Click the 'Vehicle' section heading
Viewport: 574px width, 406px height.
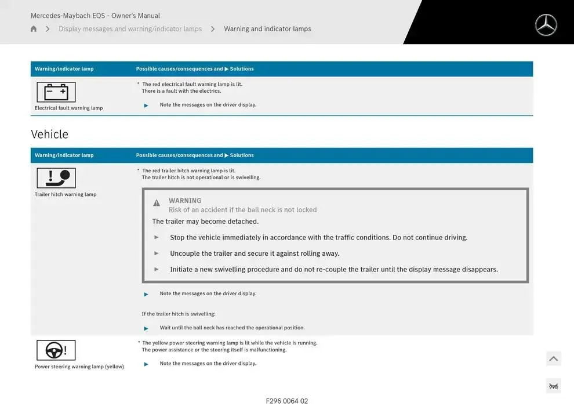click(x=49, y=134)
